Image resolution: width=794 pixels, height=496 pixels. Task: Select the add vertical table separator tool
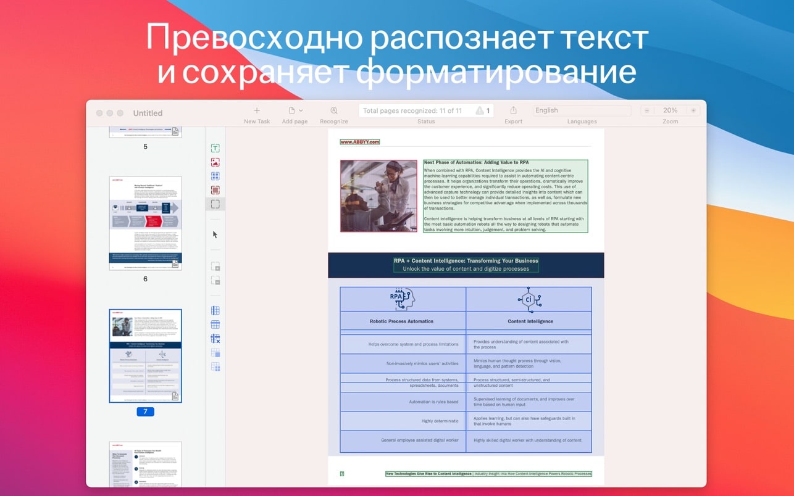pos(215,310)
